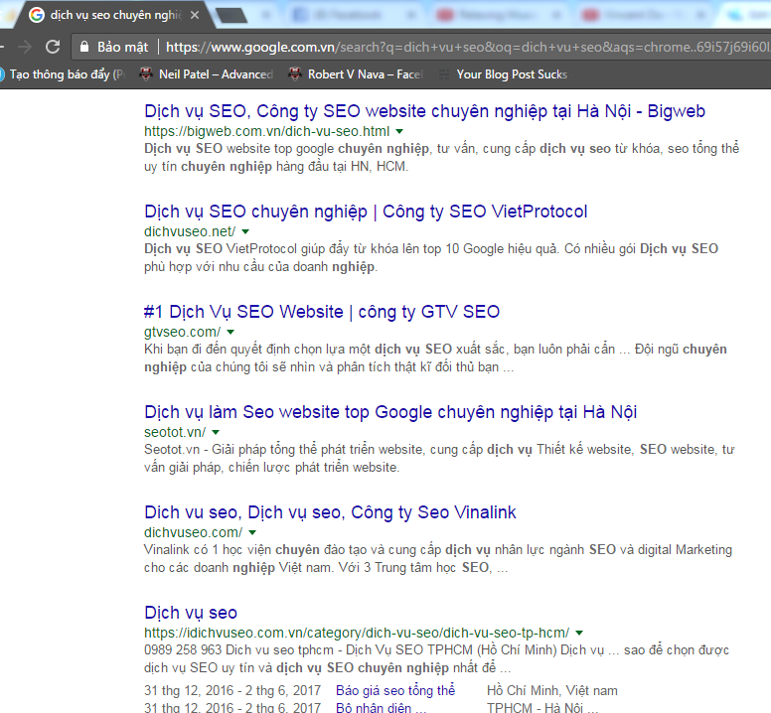Click 'Hồ Chí Minh, Việt nam' text
The height and width of the screenshot is (713, 771).
pos(552,690)
